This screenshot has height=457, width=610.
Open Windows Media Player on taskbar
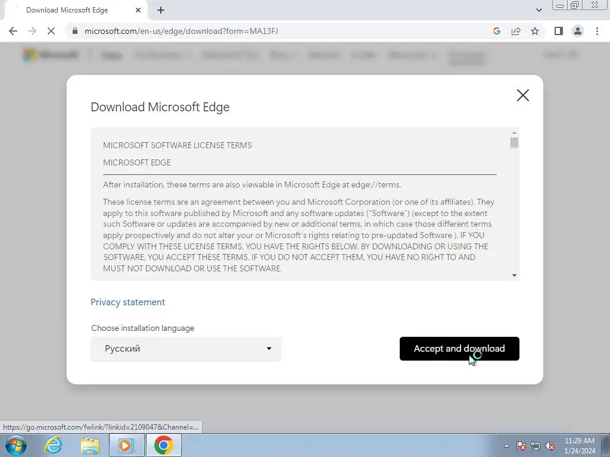pyautogui.click(x=126, y=445)
